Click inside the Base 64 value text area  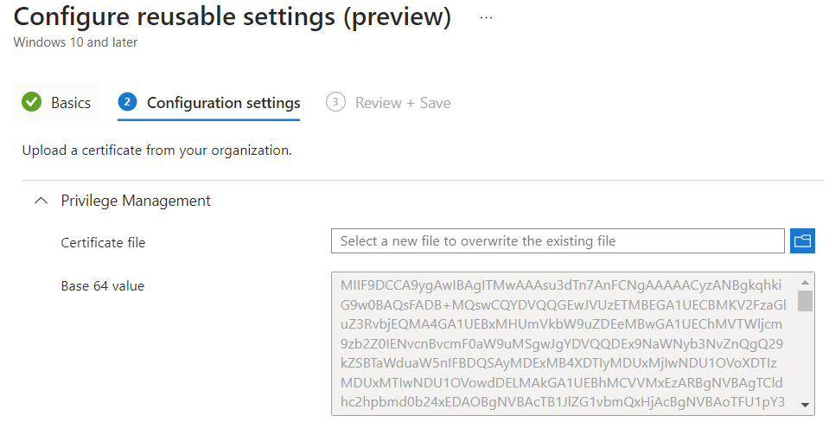coord(564,343)
